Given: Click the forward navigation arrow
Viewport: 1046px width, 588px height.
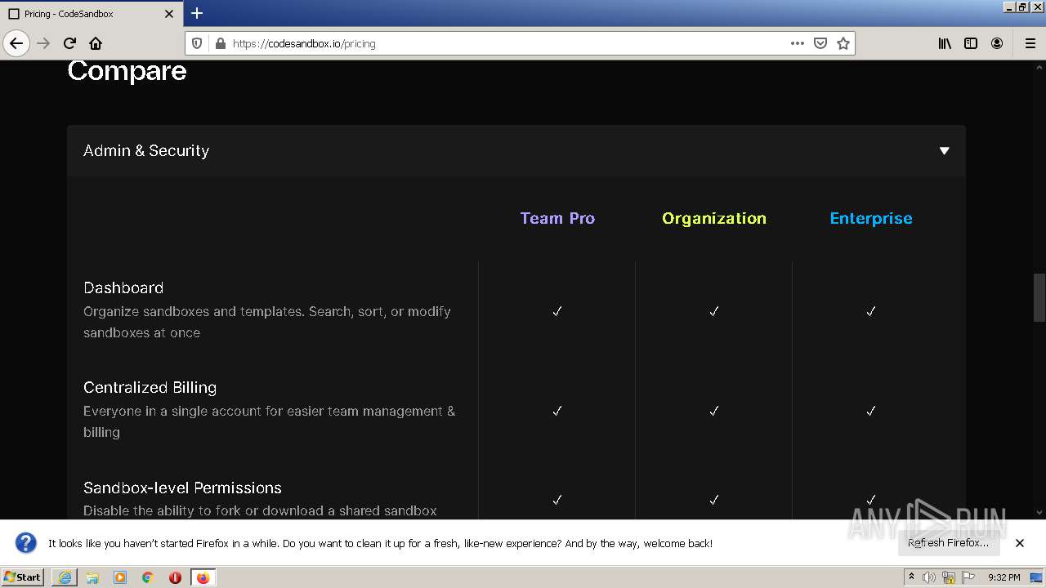Looking at the screenshot, I should click(43, 43).
